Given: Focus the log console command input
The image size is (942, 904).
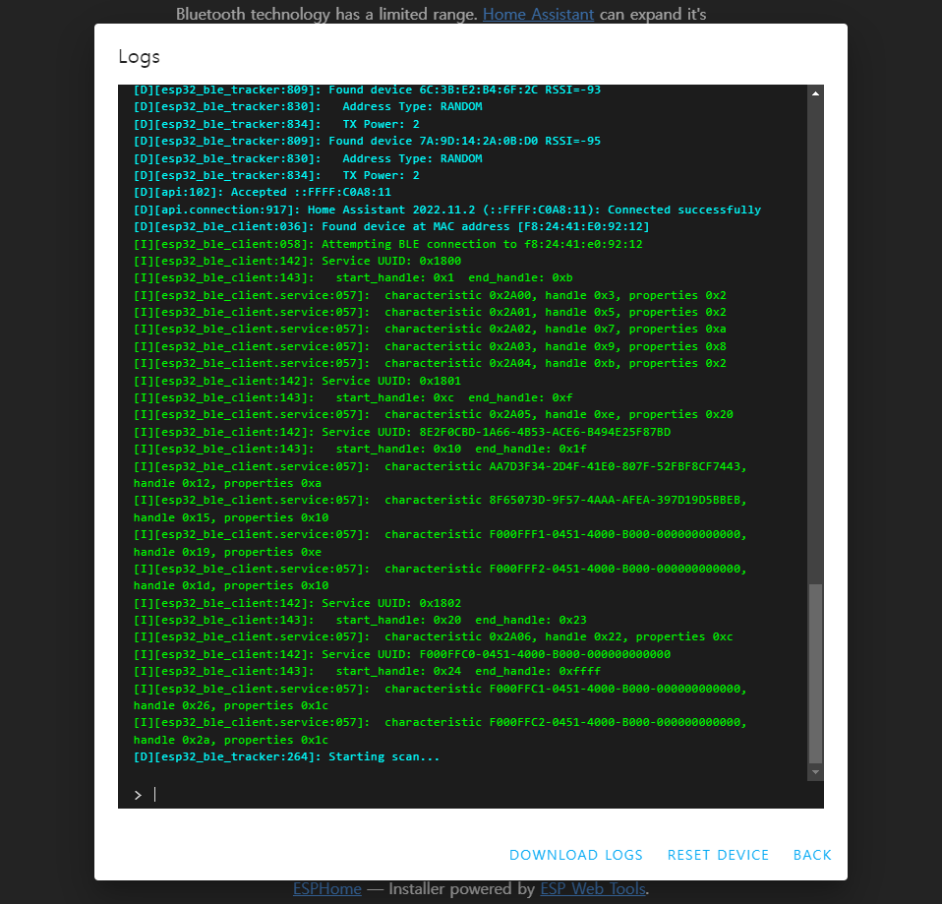Looking at the screenshot, I should 470,795.
